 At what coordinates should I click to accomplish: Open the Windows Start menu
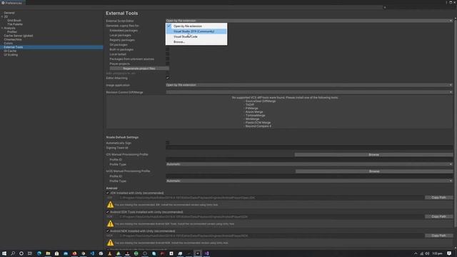click(4, 253)
